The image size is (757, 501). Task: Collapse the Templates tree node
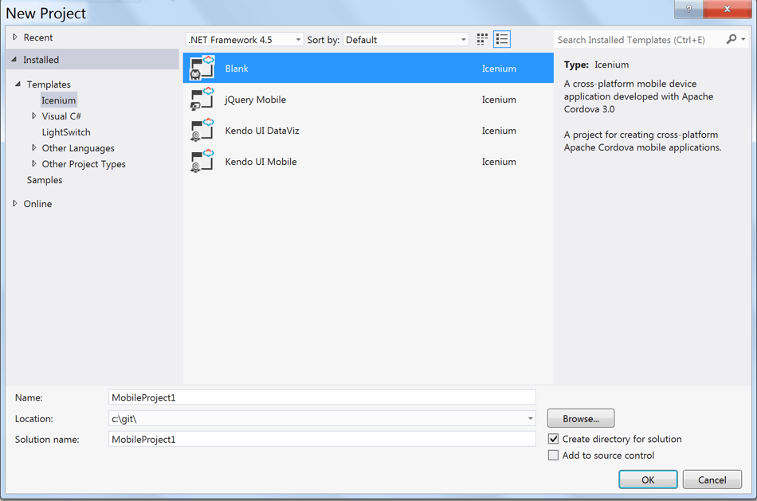pyautogui.click(x=18, y=84)
